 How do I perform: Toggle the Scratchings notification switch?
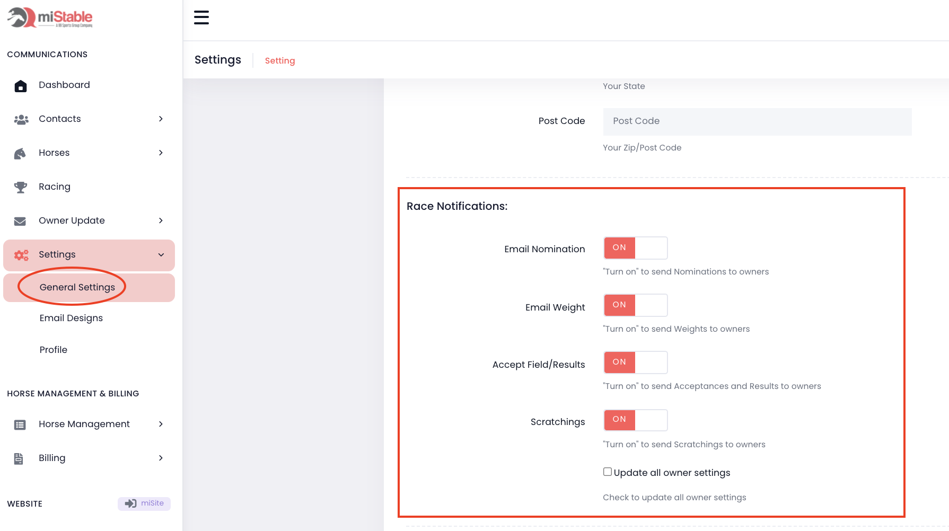[635, 420]
